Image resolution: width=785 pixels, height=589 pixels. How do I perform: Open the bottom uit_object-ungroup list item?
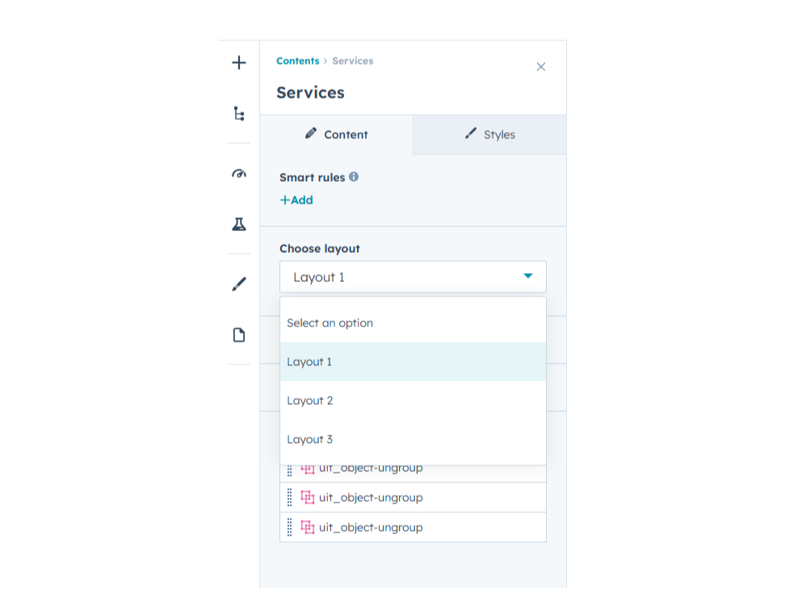(371, 528)
